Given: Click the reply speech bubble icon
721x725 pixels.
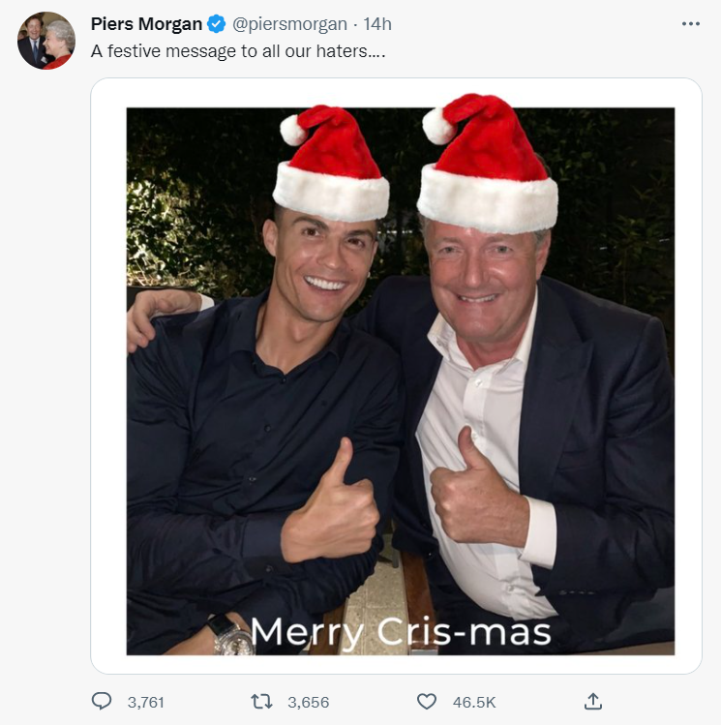Looking at the screenshot, I should point(102,701).
